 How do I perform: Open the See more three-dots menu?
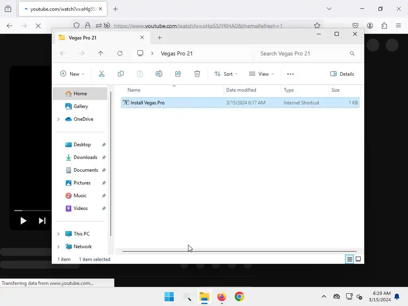coord(290,74)
